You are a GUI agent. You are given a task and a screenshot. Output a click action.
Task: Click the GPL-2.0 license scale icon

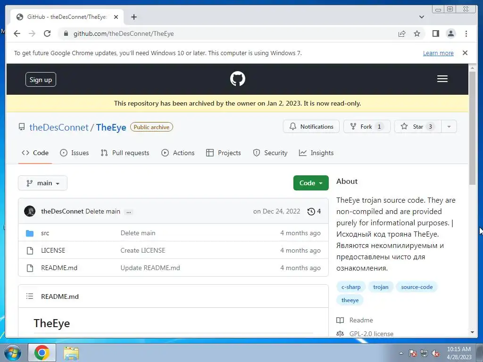[x=340, y=334]
